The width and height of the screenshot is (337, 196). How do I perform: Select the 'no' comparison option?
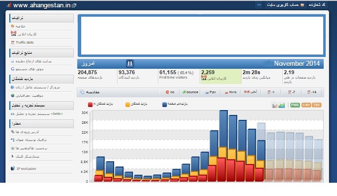coord(170,92)
